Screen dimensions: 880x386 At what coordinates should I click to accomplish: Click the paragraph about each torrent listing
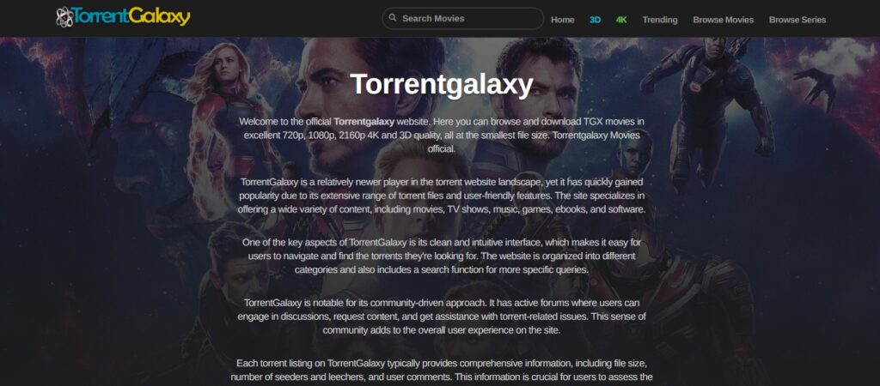[x=441, y=371]
